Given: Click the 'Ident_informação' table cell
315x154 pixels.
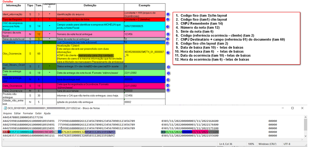Looking at the screenshot, I should [14, 15].
